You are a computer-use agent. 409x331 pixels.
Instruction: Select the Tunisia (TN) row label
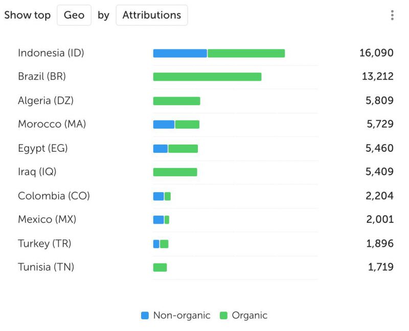(46, 267)
